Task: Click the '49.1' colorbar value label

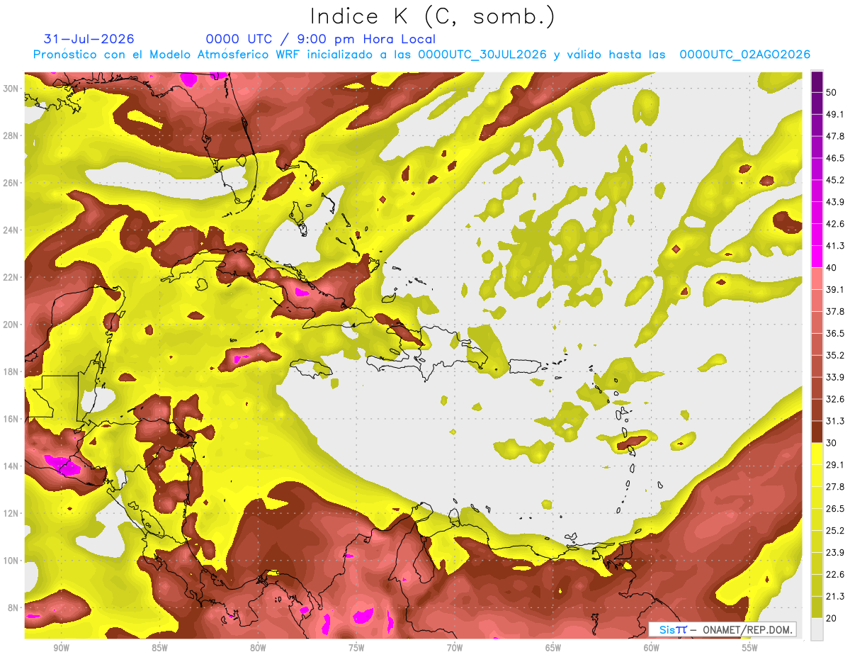Action: point(835,115)
